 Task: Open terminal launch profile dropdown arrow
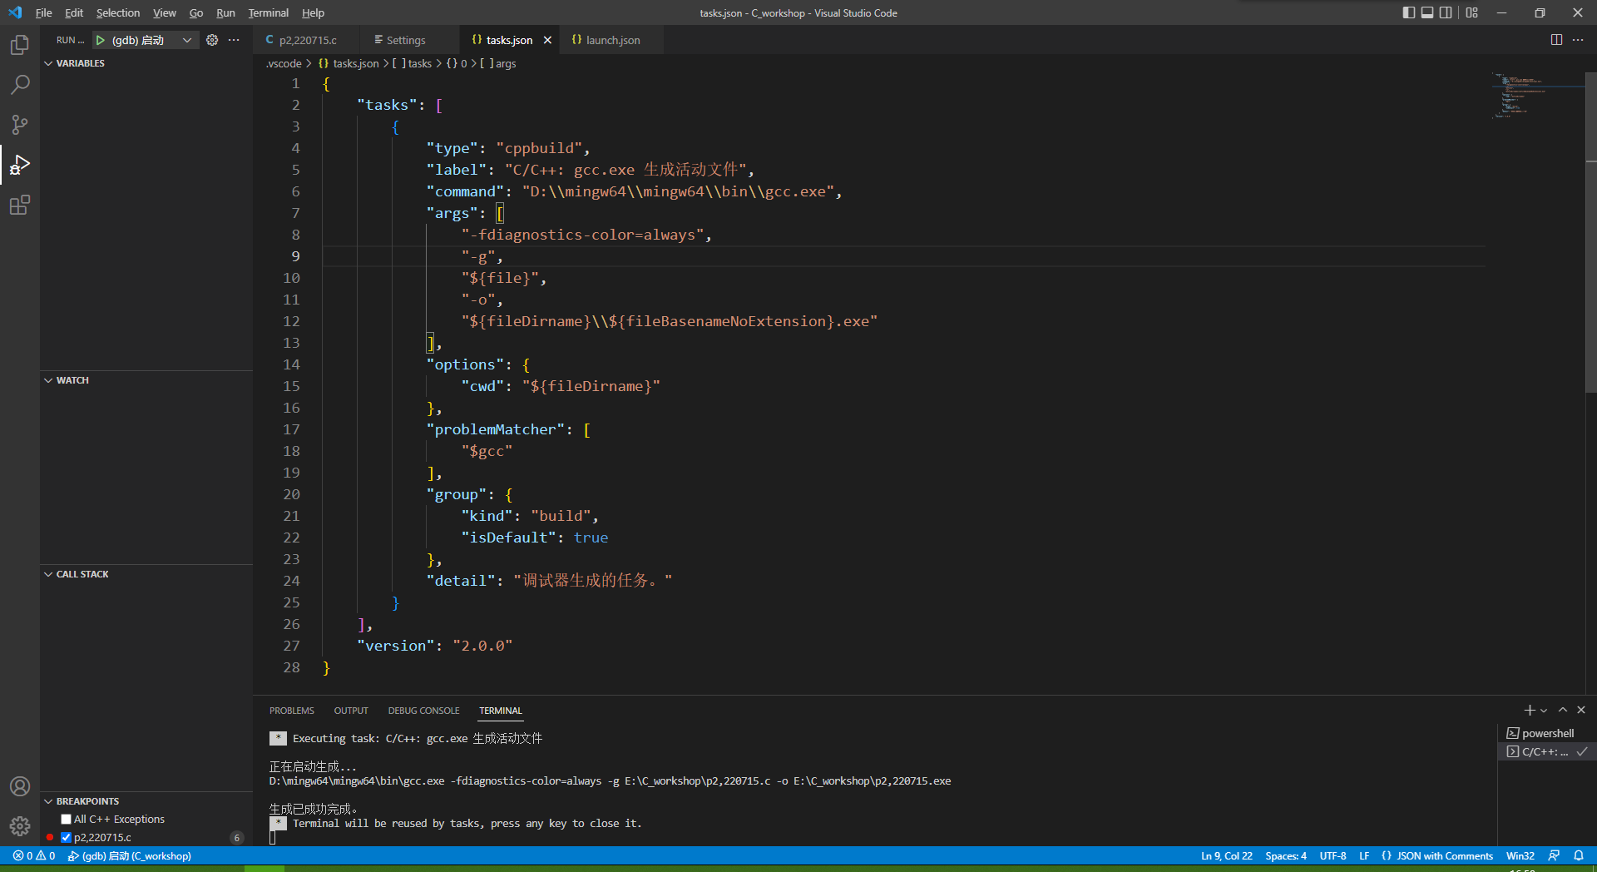[x=1544, y=710]
